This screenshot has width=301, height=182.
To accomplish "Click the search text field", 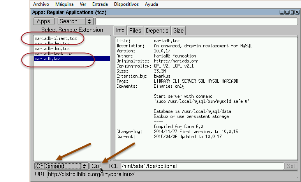I will coord(196,21).
